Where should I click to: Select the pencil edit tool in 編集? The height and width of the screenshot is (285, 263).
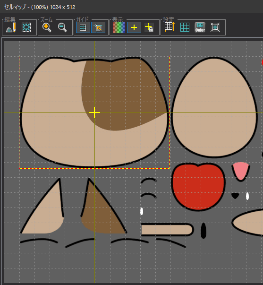pos(11,27)
